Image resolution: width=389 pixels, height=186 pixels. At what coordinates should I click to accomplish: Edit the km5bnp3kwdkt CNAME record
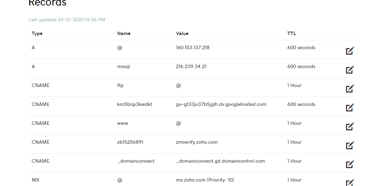(350, 107)
